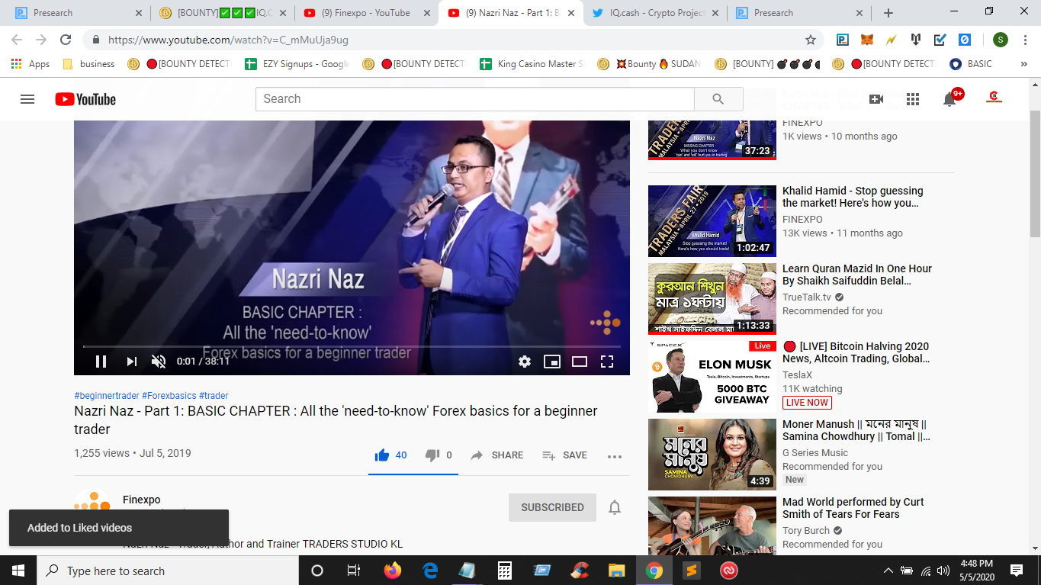Skip to the next video
Image resolution: width=1041 pixels, height=585 pixels.
131,362
